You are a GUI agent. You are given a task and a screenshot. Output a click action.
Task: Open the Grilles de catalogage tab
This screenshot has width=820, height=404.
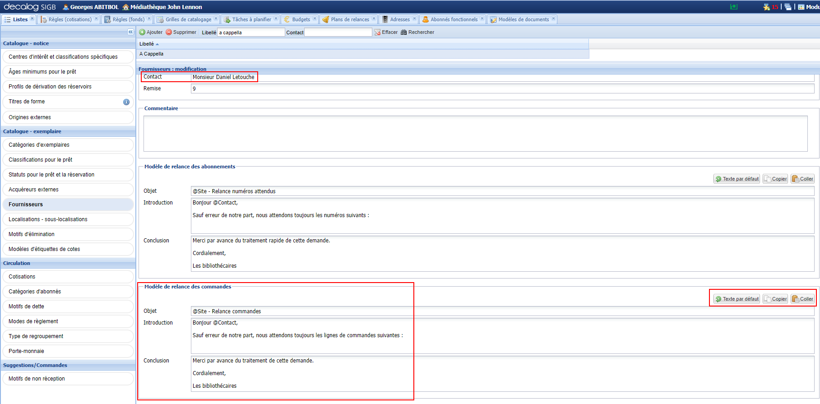click(x=188, y=19)
